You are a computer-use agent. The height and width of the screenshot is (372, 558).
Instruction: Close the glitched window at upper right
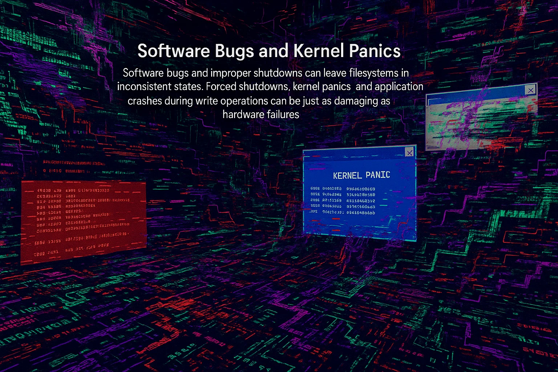tap(531, 90)
